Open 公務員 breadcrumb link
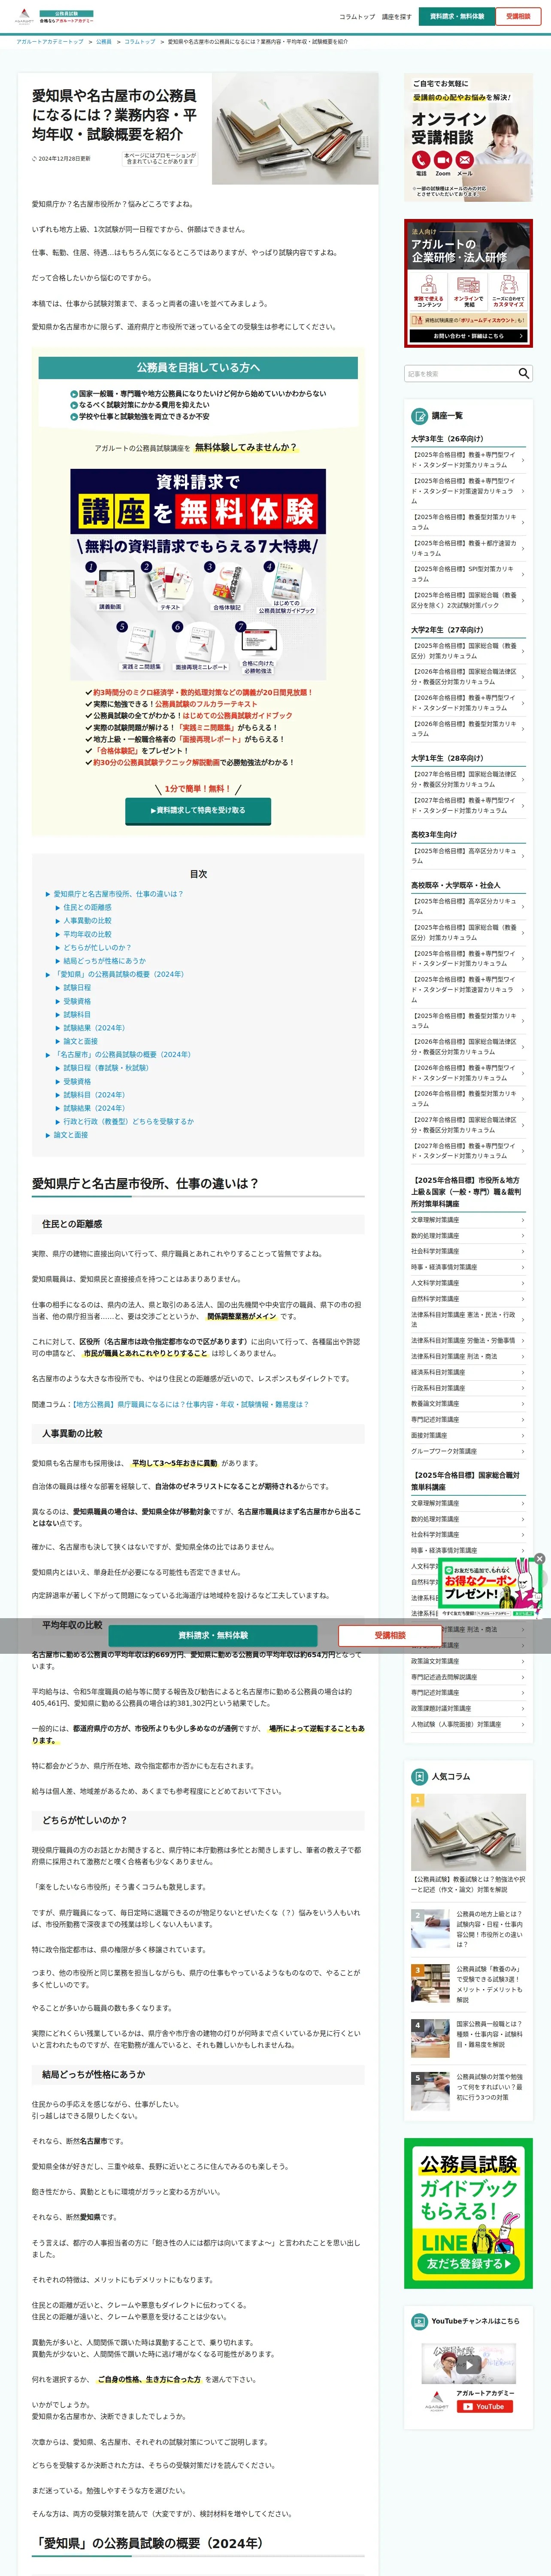This screenshot has width=551, height=2576. tap(104, 42)
